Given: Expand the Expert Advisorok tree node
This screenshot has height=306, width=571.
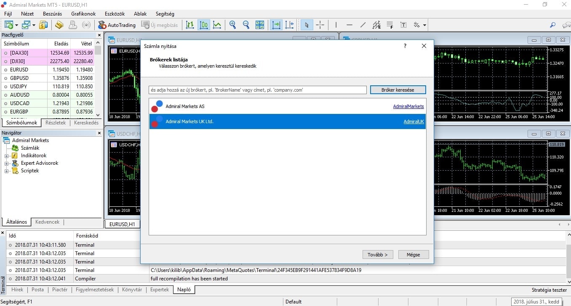Looking at the screenshot, I should tap(7, 163).
